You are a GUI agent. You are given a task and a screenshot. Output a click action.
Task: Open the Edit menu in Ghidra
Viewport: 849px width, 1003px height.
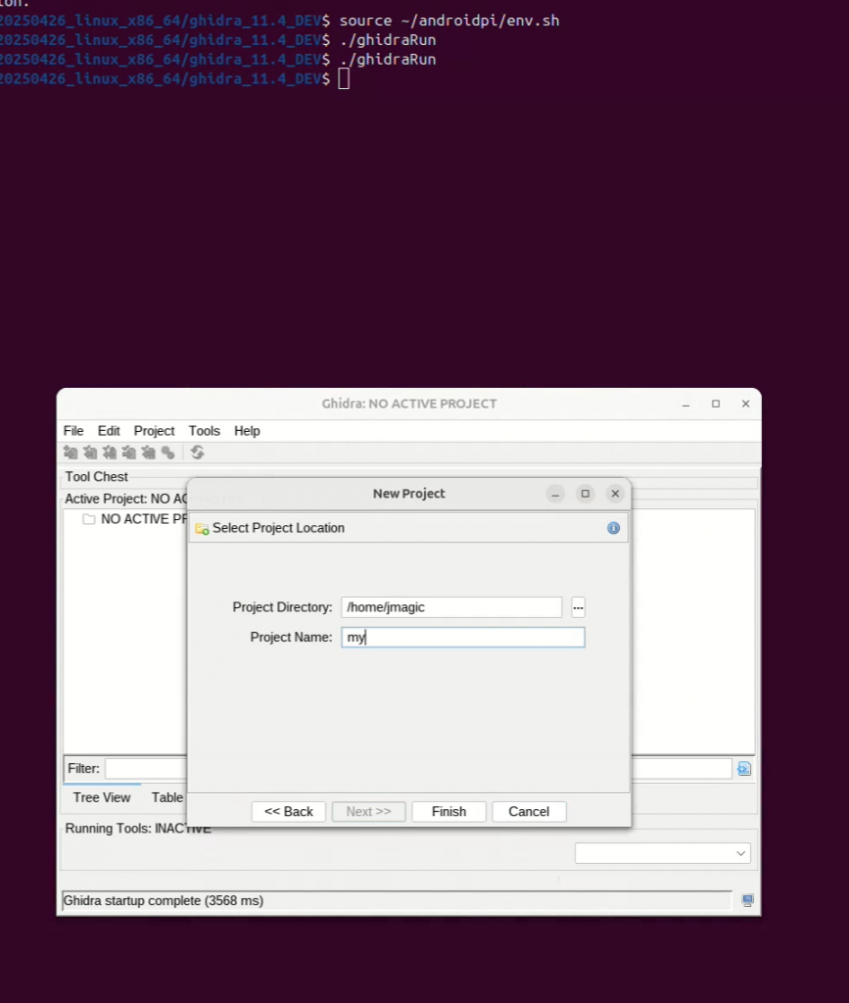(109, 431)
